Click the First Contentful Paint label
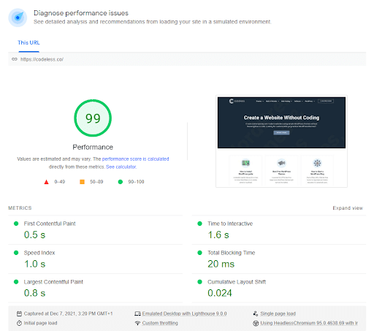The width and height of the screenshot is (374, 331). click(50, 224)
